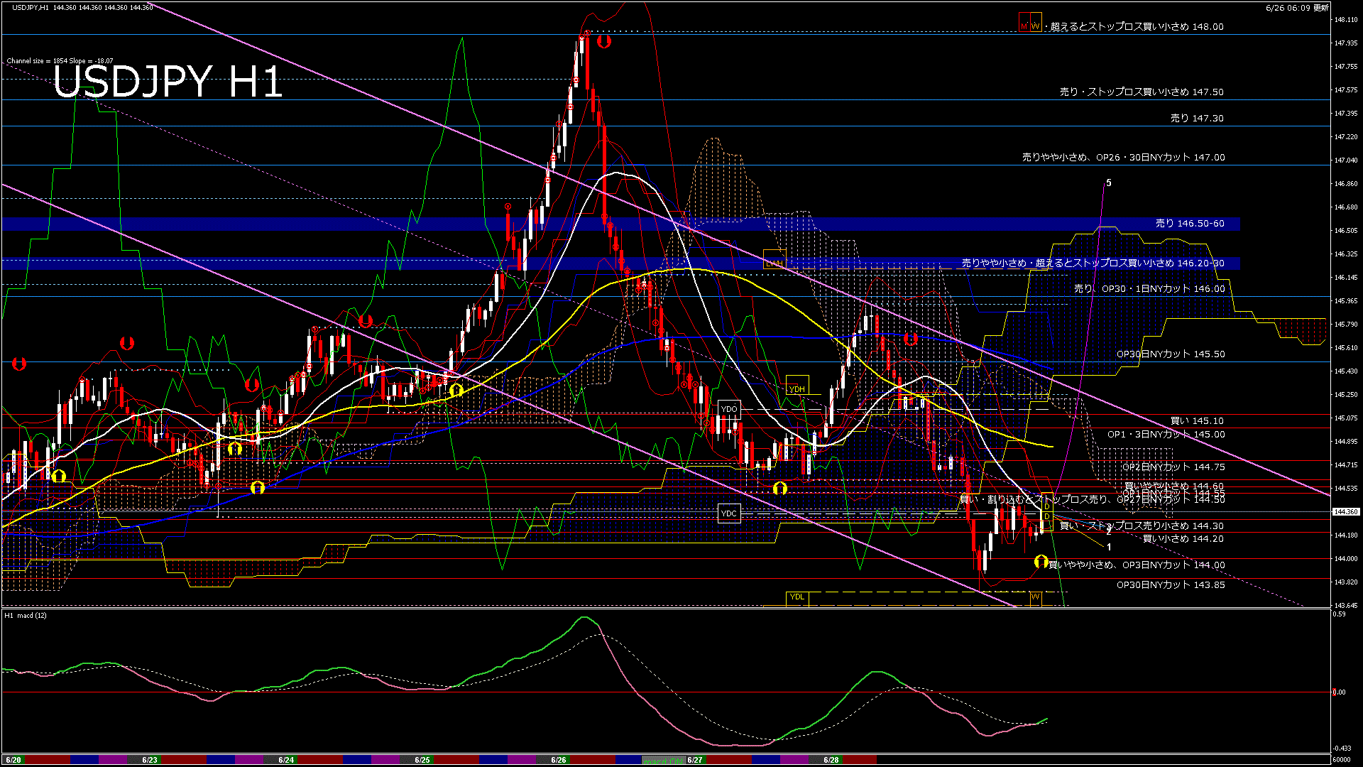The image size is (1363, 767).
Task: Click the blue 売り 146.50-60 resistance band
Action: pyautogui.click(x=1189, y=224)
